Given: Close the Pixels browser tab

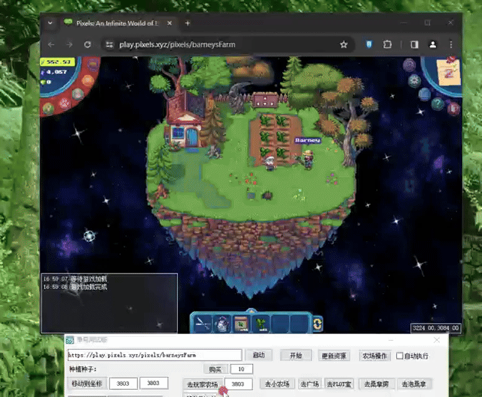Looking at the screenshot, I should pos(170,24).
